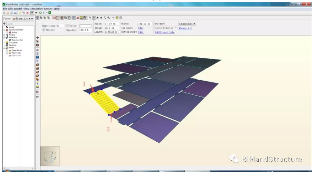
Task: Click the Open file folder icon
Action: 8,13
